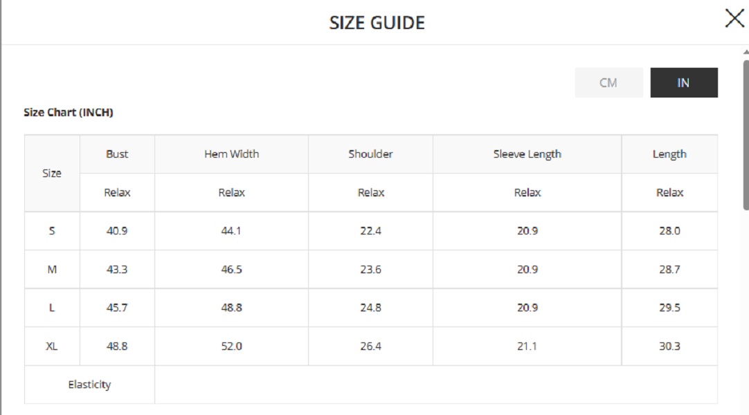Click the Shoulder column header
This screenshot has height=415, width=749.
click(x=370, y=154)
